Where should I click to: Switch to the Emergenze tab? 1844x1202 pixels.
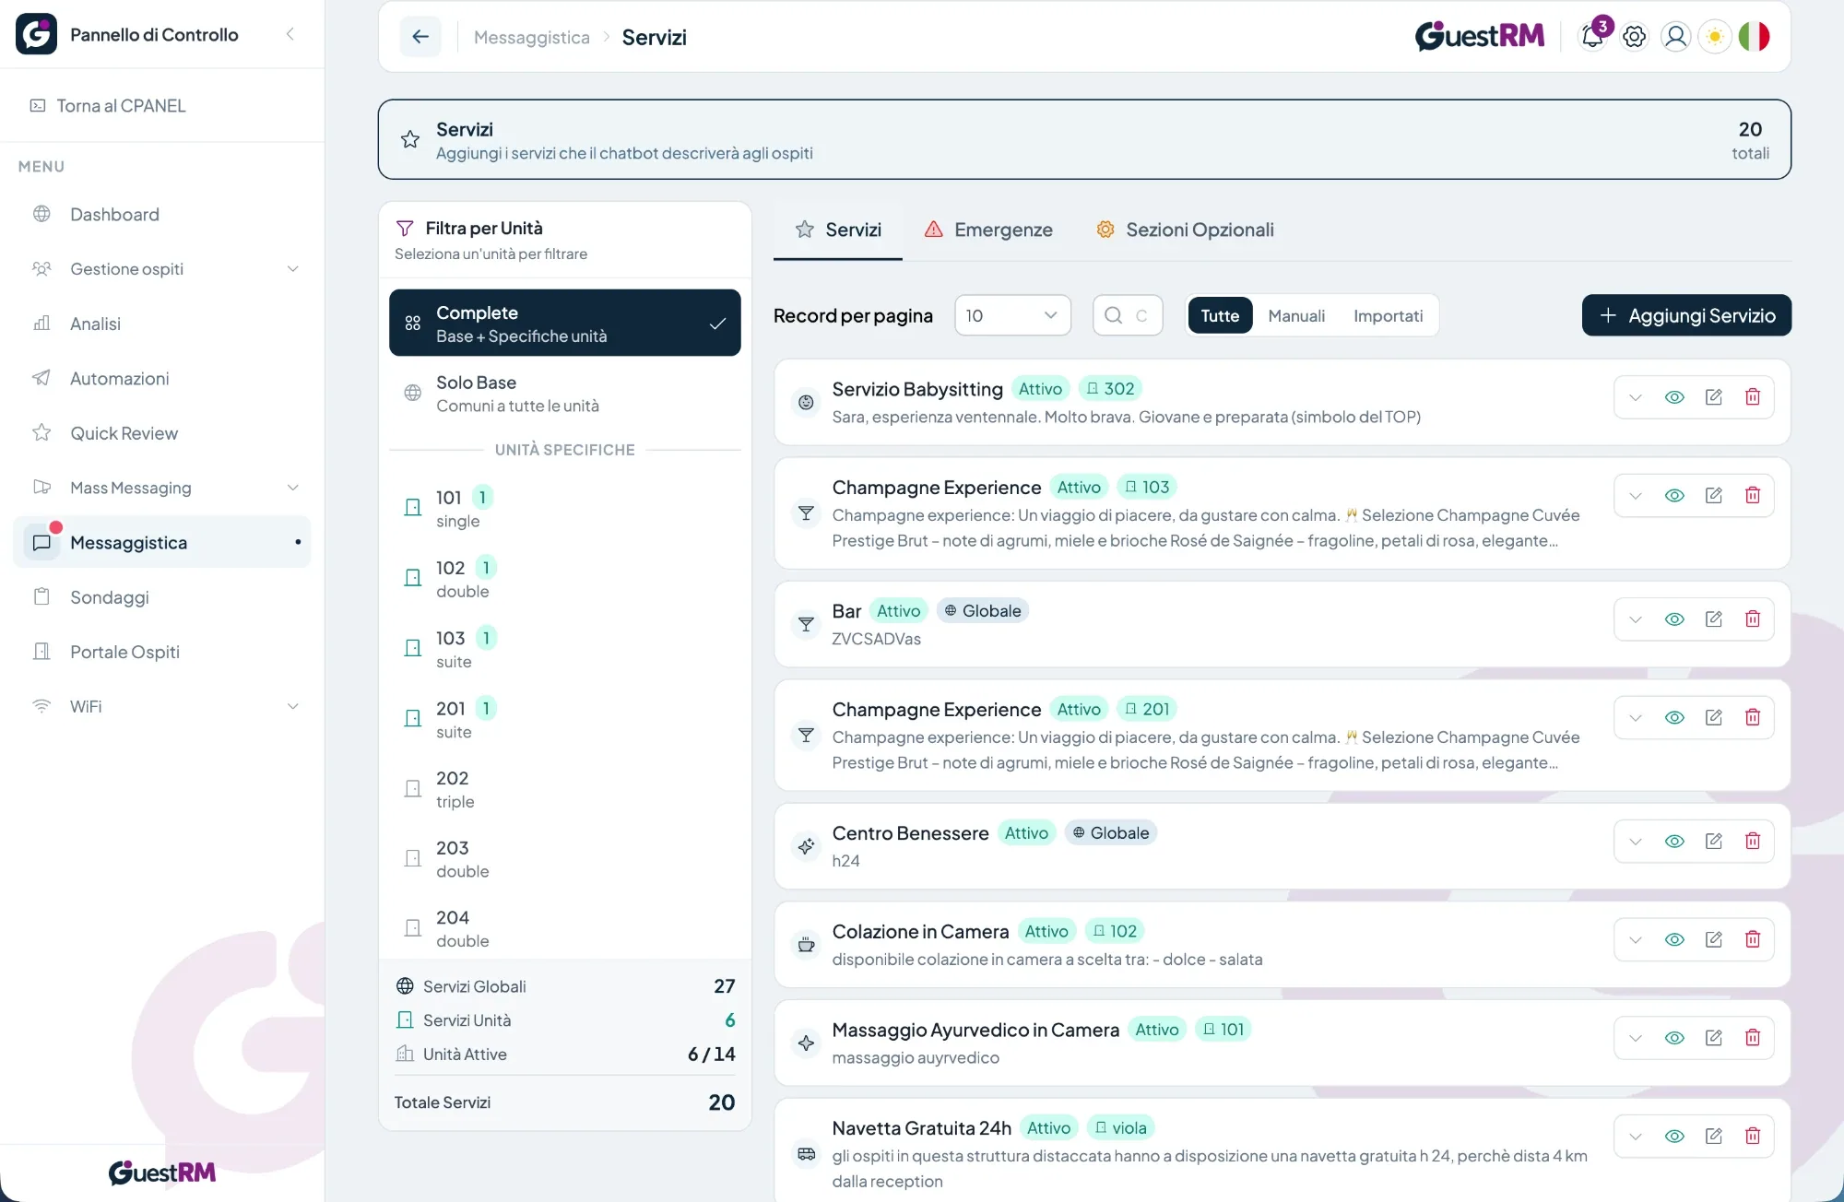[x=988, y=230]
